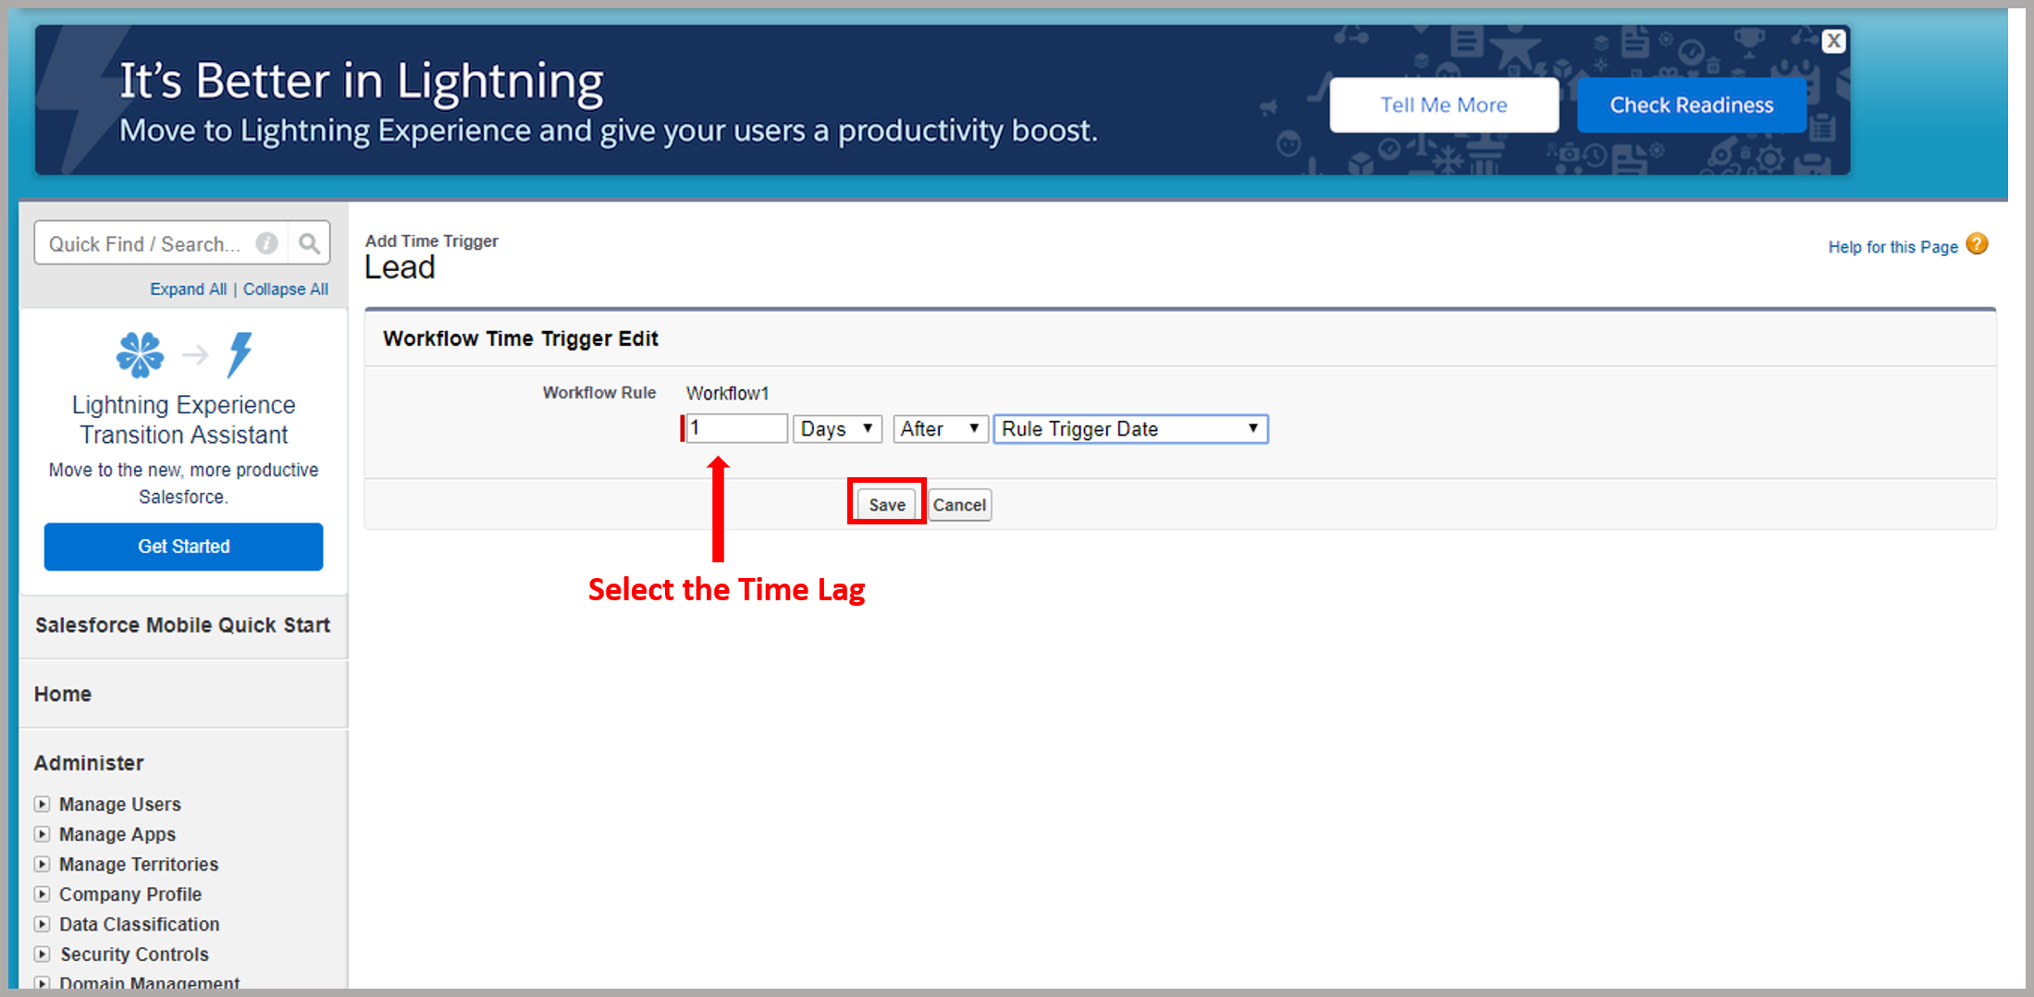Click the Cancel button
This screenshot has width=2034, height=997.
point(959,505)
